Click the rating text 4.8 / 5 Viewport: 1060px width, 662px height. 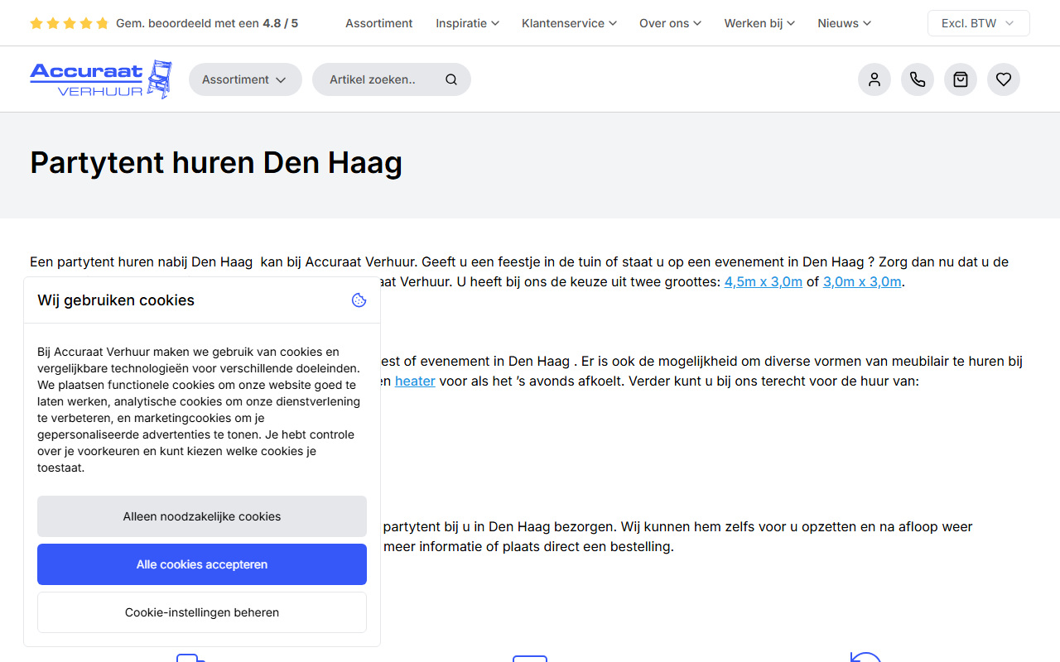(x=280, y=23)
